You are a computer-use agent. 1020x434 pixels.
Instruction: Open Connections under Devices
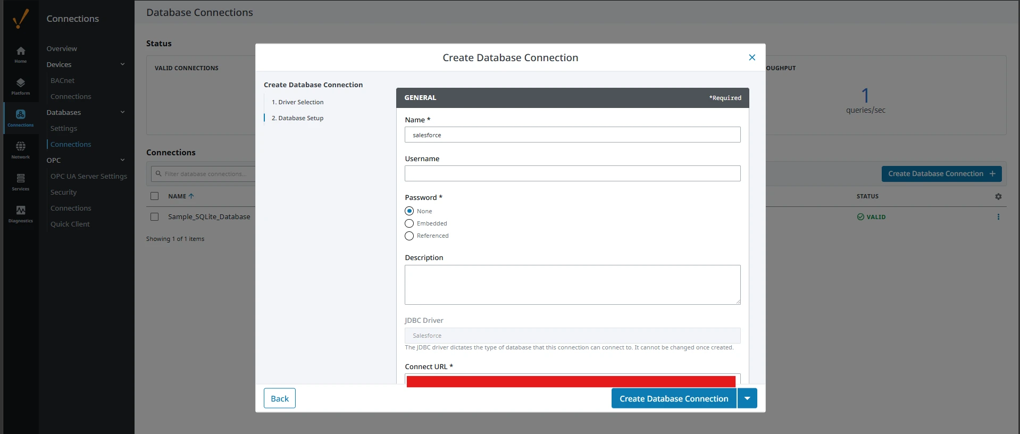(71, 96)
